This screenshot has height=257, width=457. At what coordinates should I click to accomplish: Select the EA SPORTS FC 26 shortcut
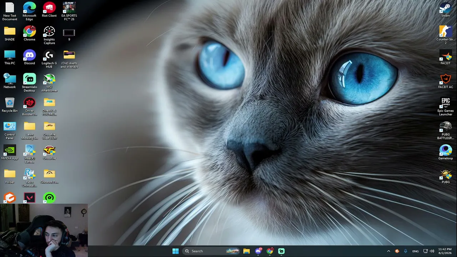(x=69, y=11)
